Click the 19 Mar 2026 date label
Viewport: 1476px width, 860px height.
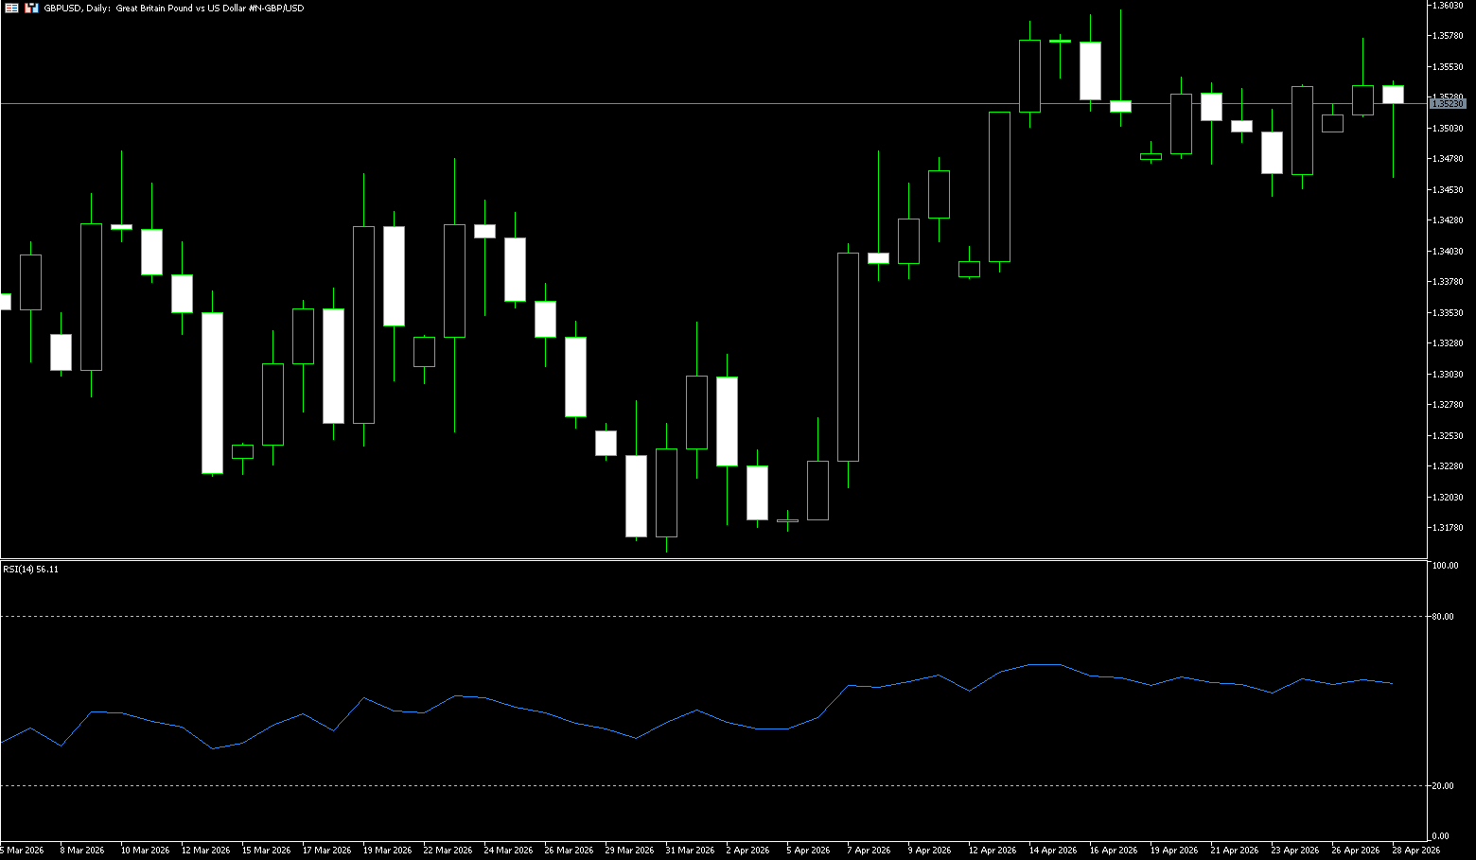pos(387,851)
